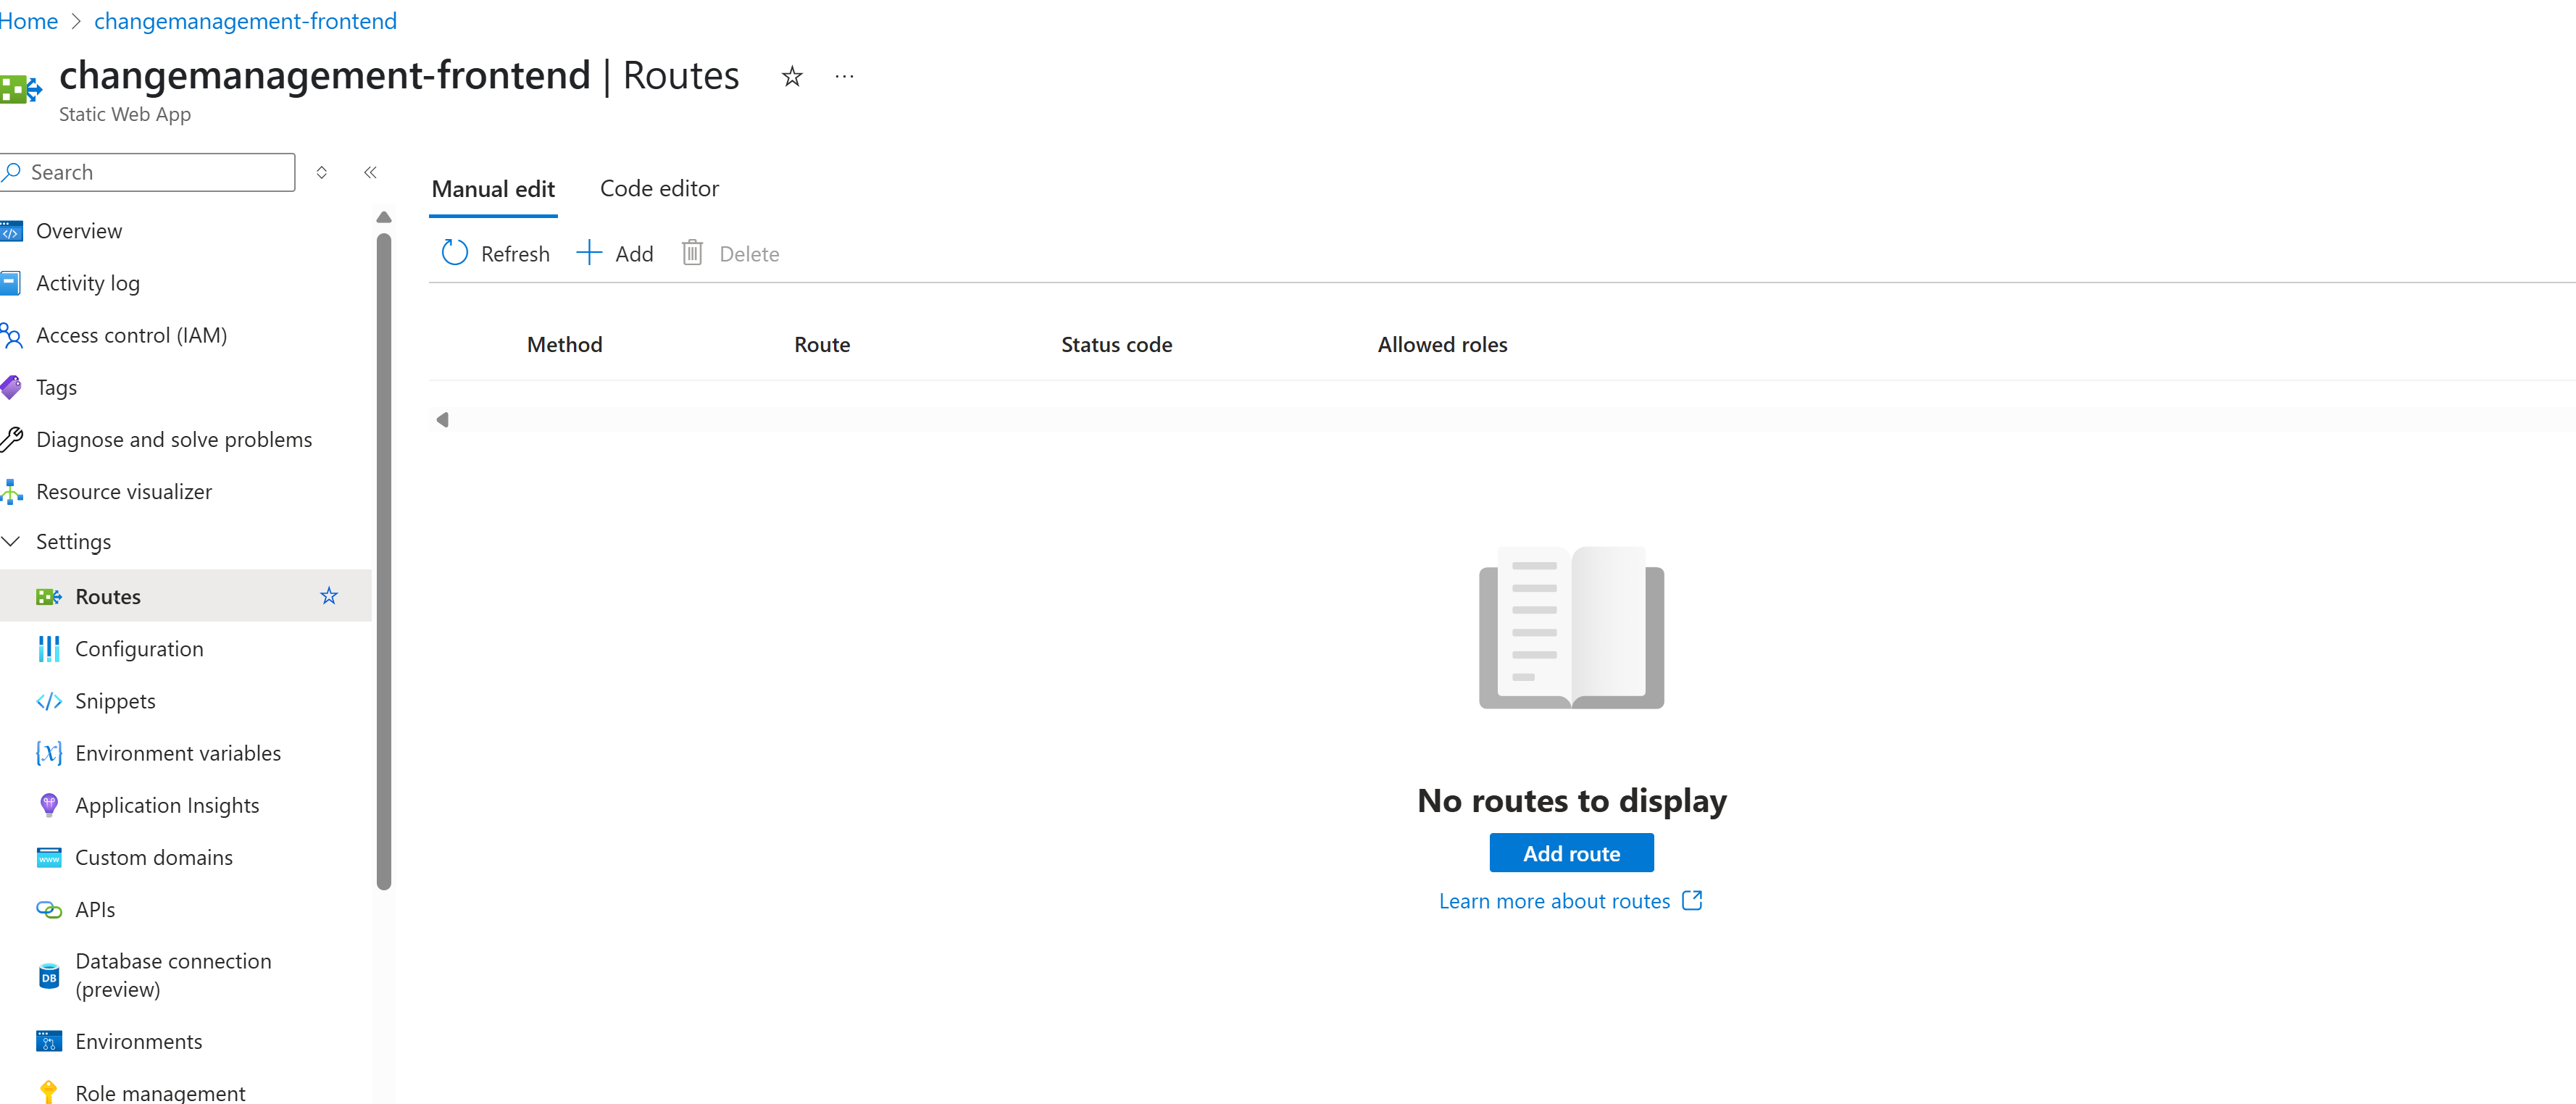Click the Environment variables icon
This screenshot has height=1104, width=2576.
pos(49,753)
